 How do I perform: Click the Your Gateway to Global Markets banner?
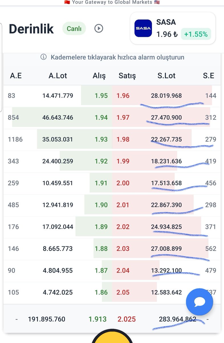112,2
